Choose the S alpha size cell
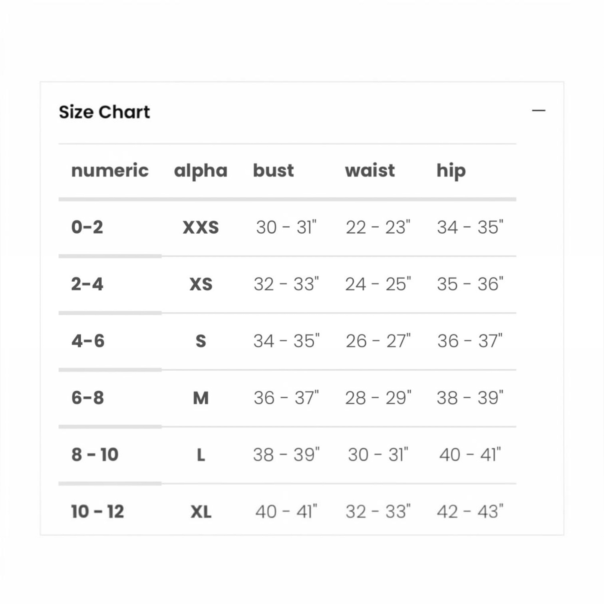604x604 pixels. (x=201, y=341)
